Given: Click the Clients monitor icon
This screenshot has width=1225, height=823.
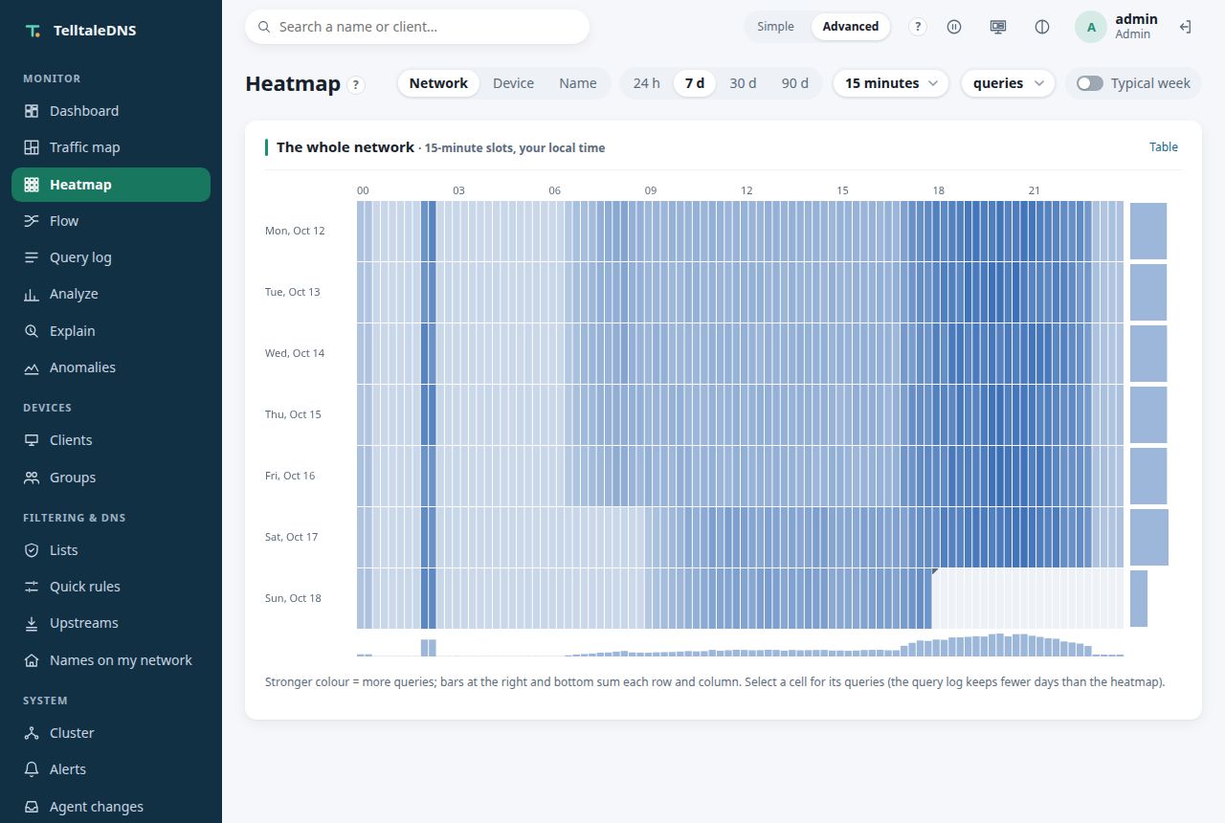Looking at the screenshot, I should 32,440.
